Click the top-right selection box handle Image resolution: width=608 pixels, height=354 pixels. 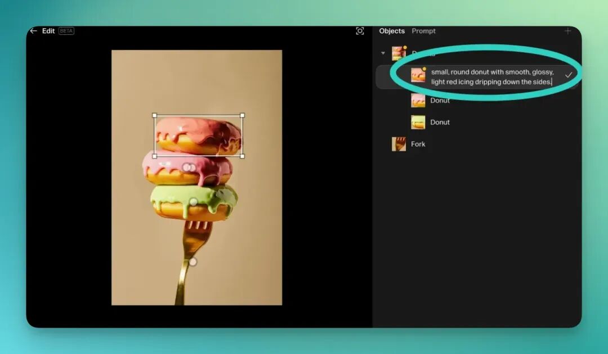point(243,115)
